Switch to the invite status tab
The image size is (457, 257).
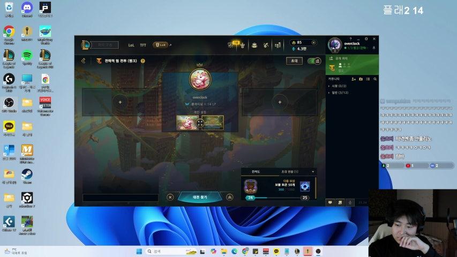click(289, 172)
